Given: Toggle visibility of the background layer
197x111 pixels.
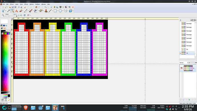Looking at the screenshot, I should [181, 68].
